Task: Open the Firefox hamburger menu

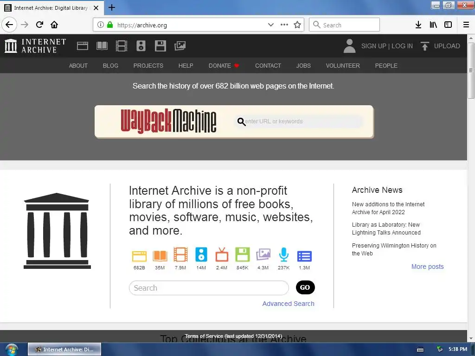Action: (x=466, y=25)
